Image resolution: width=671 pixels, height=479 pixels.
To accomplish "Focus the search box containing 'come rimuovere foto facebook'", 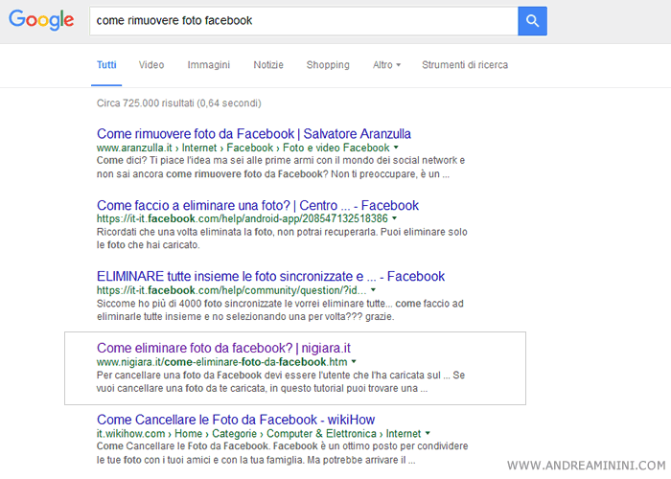I will pyautogui.click(x=304, y=20).
